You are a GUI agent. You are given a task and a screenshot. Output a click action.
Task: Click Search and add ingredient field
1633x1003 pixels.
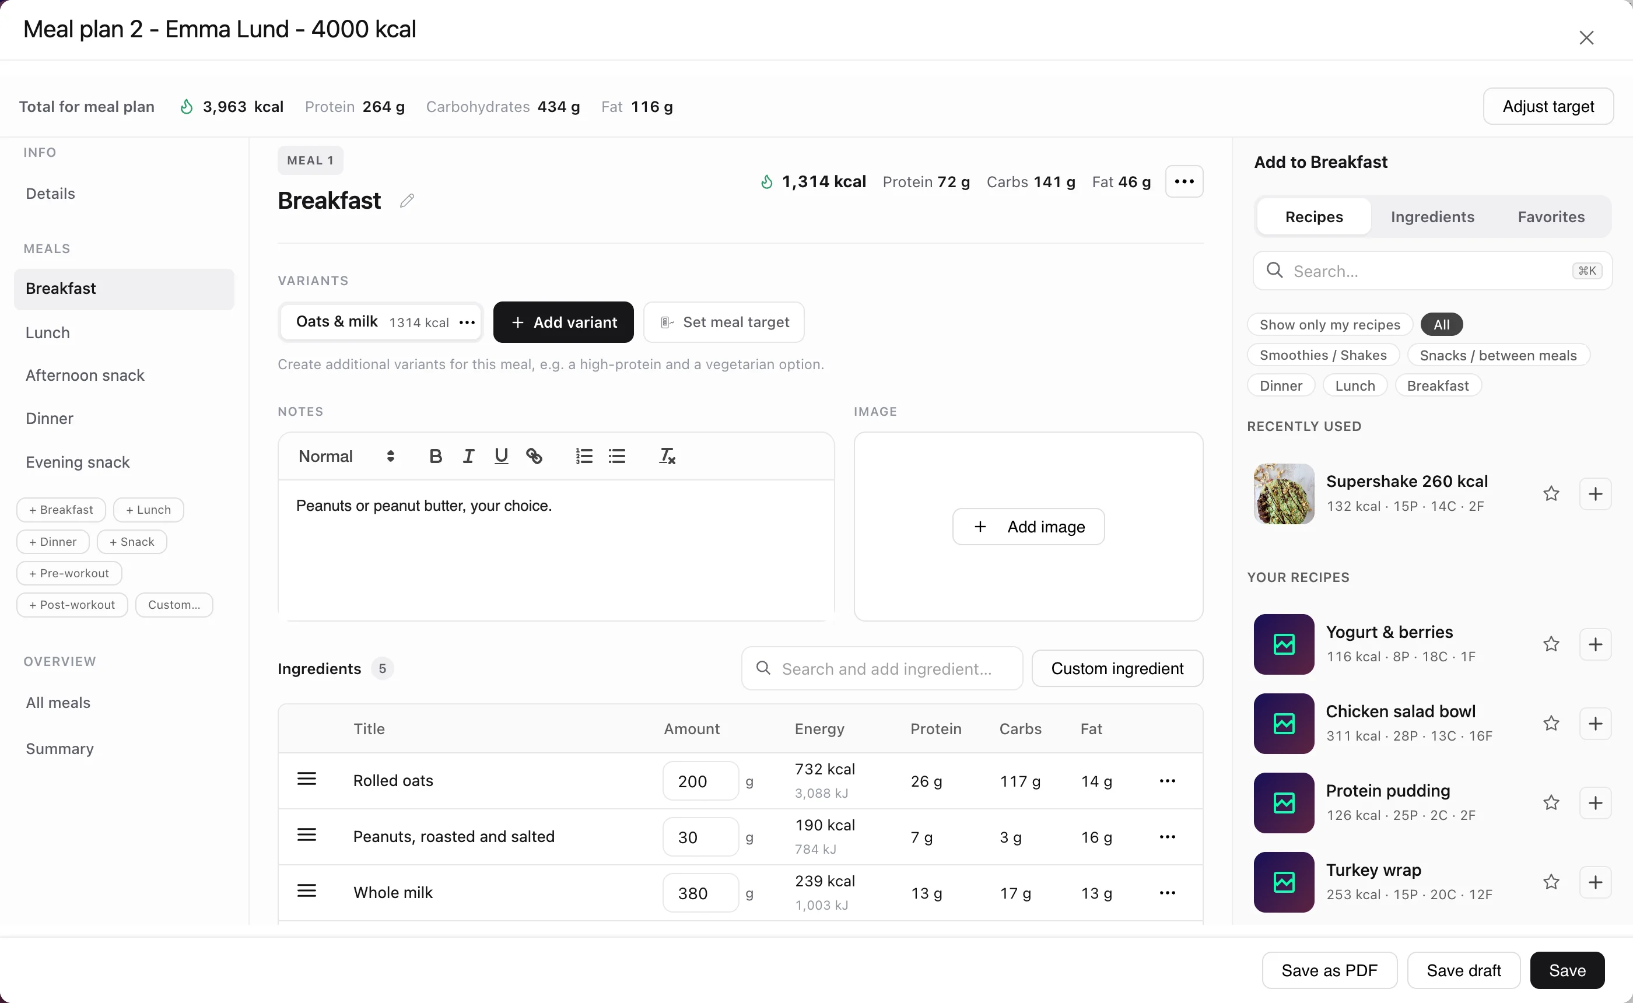881,669
